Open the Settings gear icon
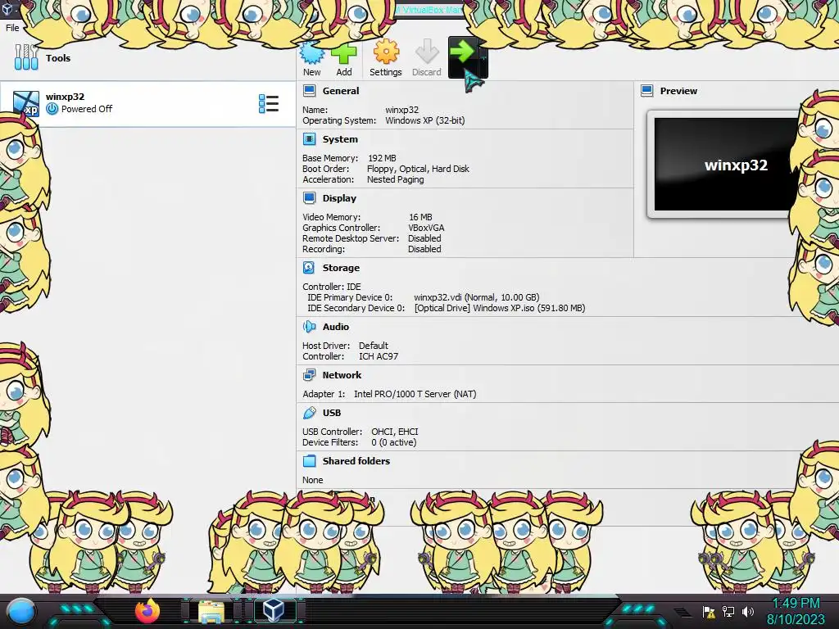Image resolution: width=839 pixels, height=629 pixels. (385, 58)
